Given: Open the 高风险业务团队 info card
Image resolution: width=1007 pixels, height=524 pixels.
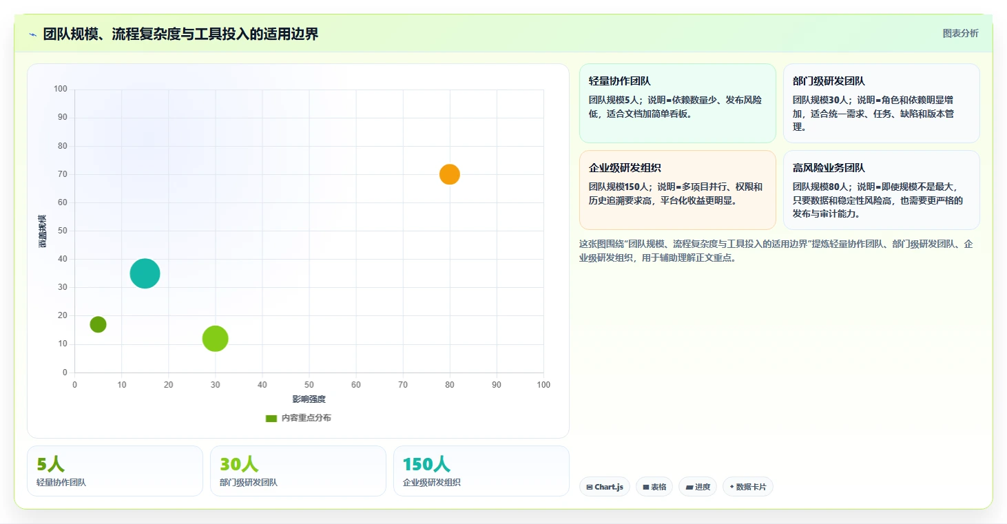Looking at the screenshot, I should tap(882, 190).
